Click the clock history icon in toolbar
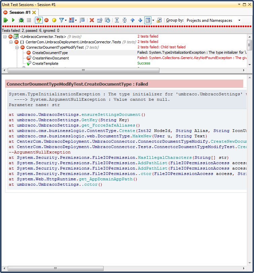 pos(107,20)
